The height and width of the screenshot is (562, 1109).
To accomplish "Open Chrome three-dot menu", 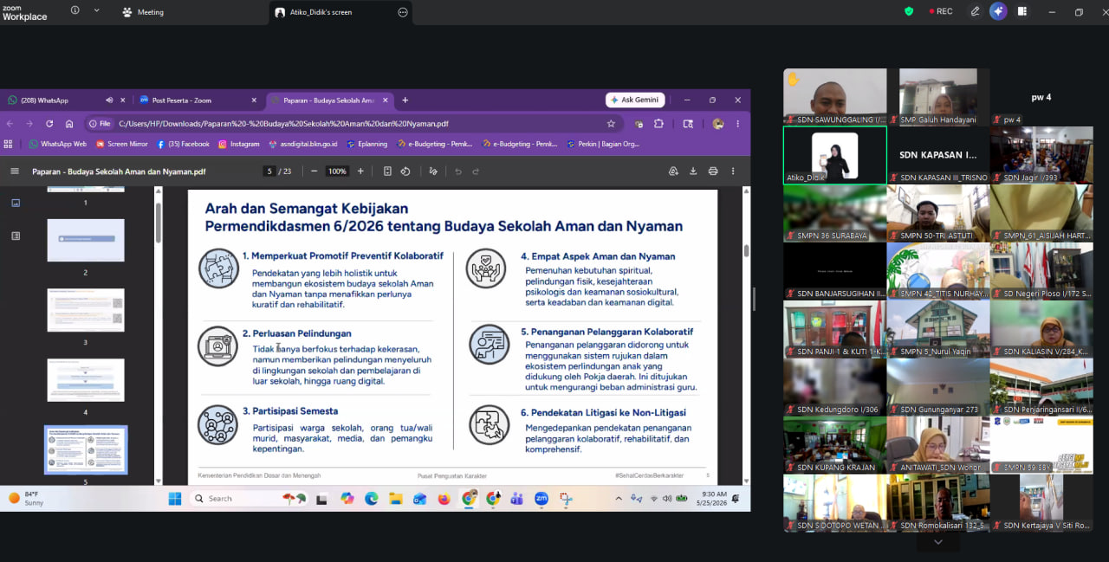I will click(737, 124).
